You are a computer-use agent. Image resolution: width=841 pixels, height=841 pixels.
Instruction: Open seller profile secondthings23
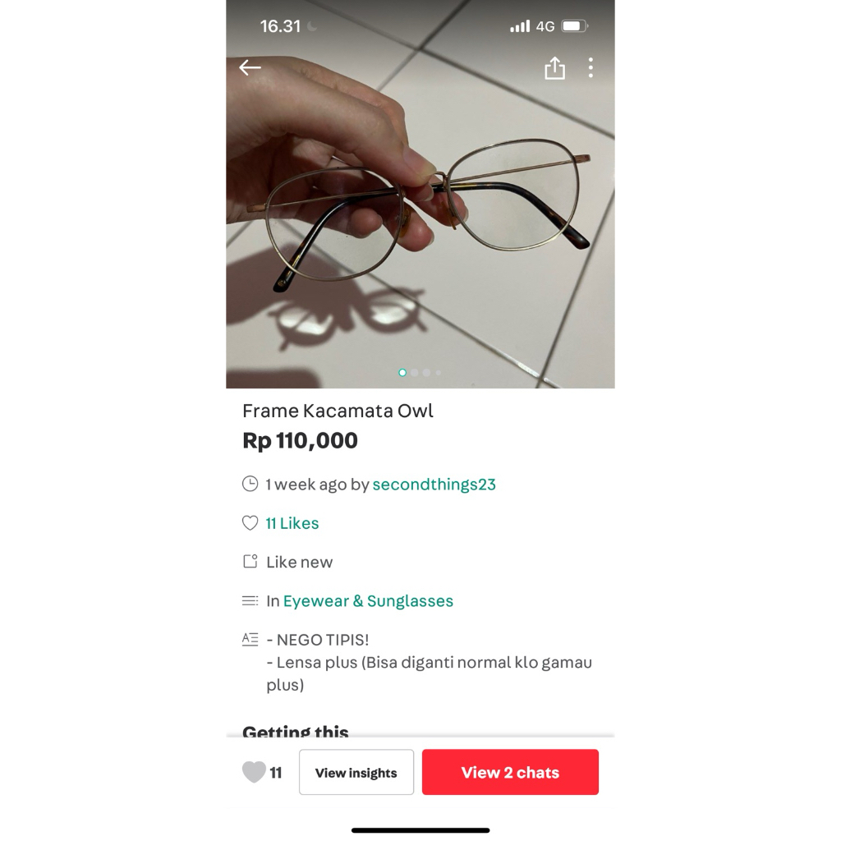click(x=434, y=485)
